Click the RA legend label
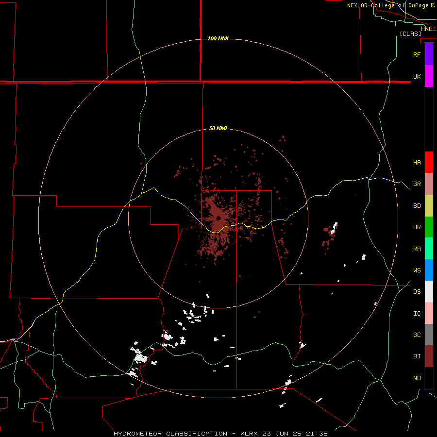The image size is (437, 437). pos(417,249)
